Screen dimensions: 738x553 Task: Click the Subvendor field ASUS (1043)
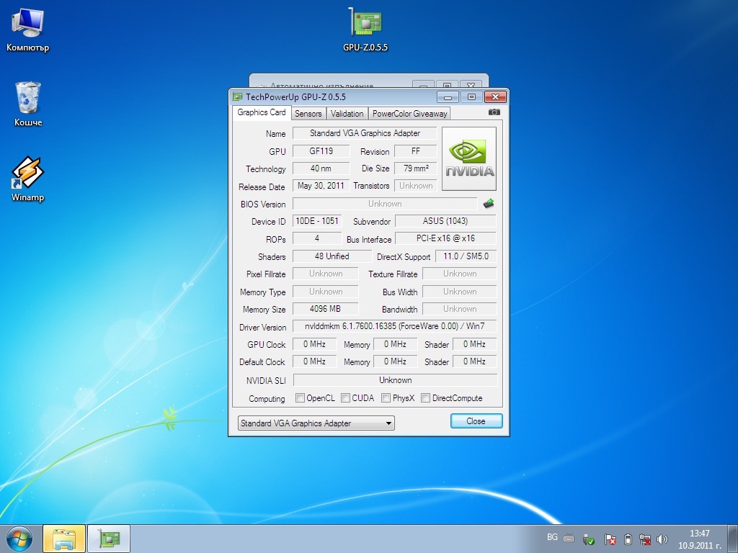click(445, 221)
